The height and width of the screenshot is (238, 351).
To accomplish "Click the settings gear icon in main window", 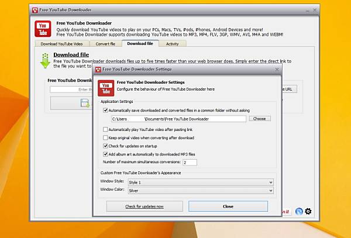I will (x=308, y=211).
